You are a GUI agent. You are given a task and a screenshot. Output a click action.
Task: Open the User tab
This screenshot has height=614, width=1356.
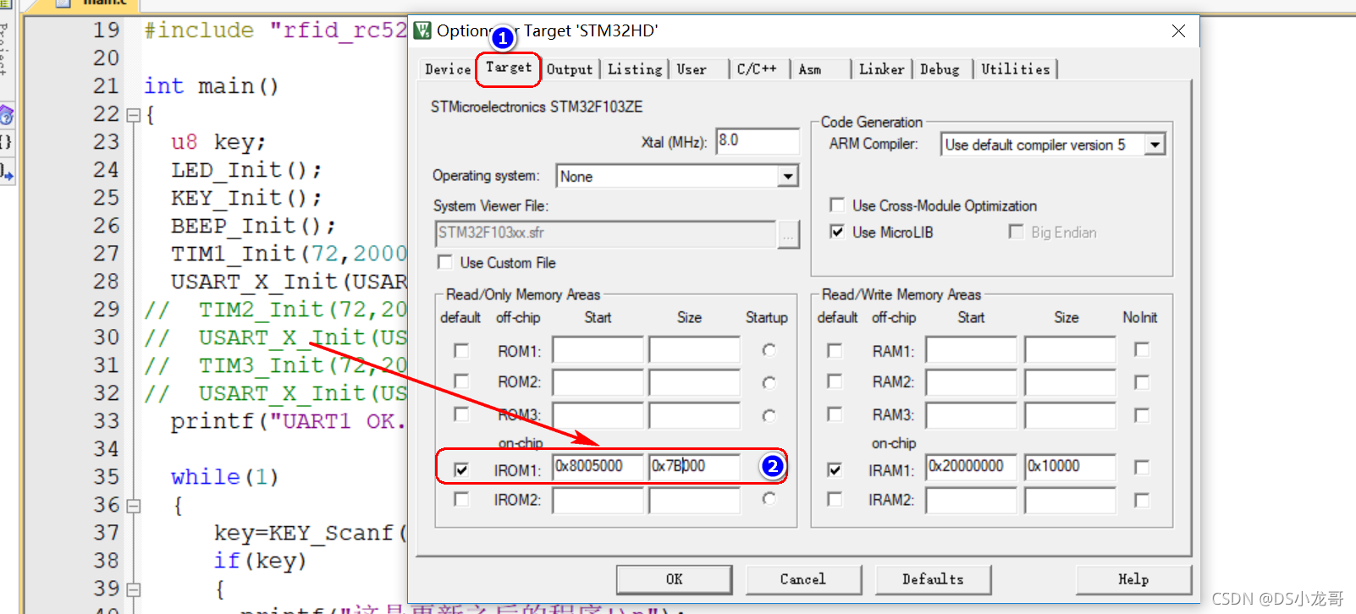tap(692, 69)
